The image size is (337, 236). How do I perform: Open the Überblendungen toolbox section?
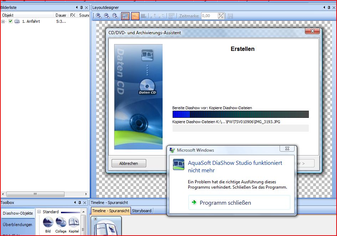18,225
